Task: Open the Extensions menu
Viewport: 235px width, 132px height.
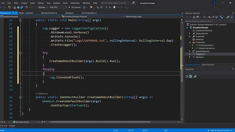Action: coord(75,3)
